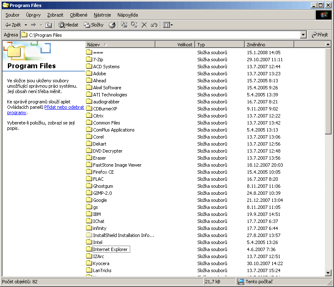Open the Soubor menu

point(12,15)
